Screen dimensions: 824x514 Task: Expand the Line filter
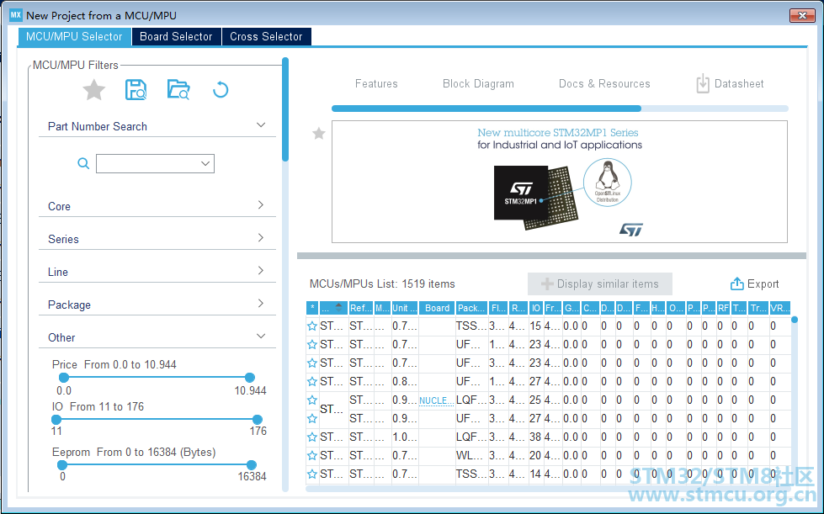click(261, 270)
